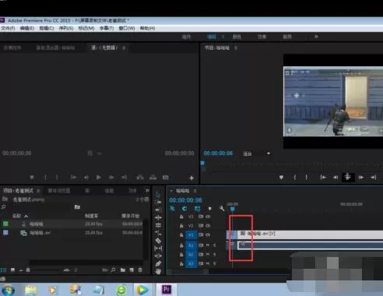Open Premiere Pro from Windows taskbar

(x=167, y=289)
